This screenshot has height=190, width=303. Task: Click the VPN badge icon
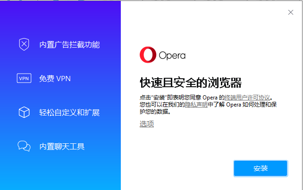[24, 78]
